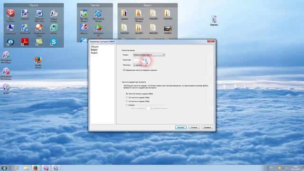Select 1/4 frame rate radio option

127,101
